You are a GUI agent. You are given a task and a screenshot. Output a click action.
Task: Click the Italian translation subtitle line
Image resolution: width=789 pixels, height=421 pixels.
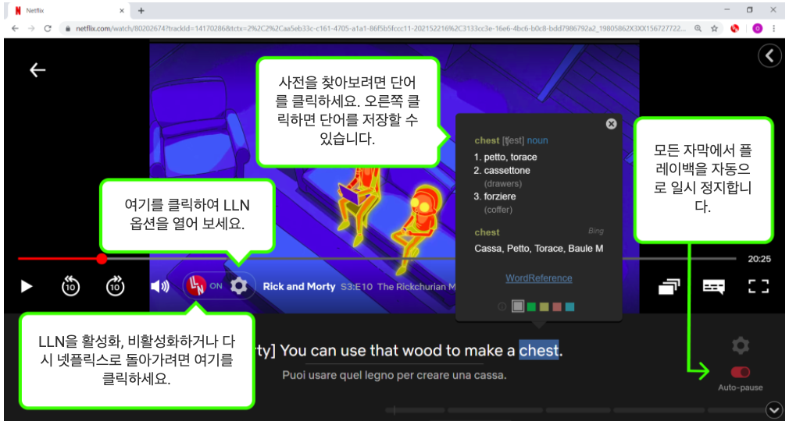click(394, 375)
